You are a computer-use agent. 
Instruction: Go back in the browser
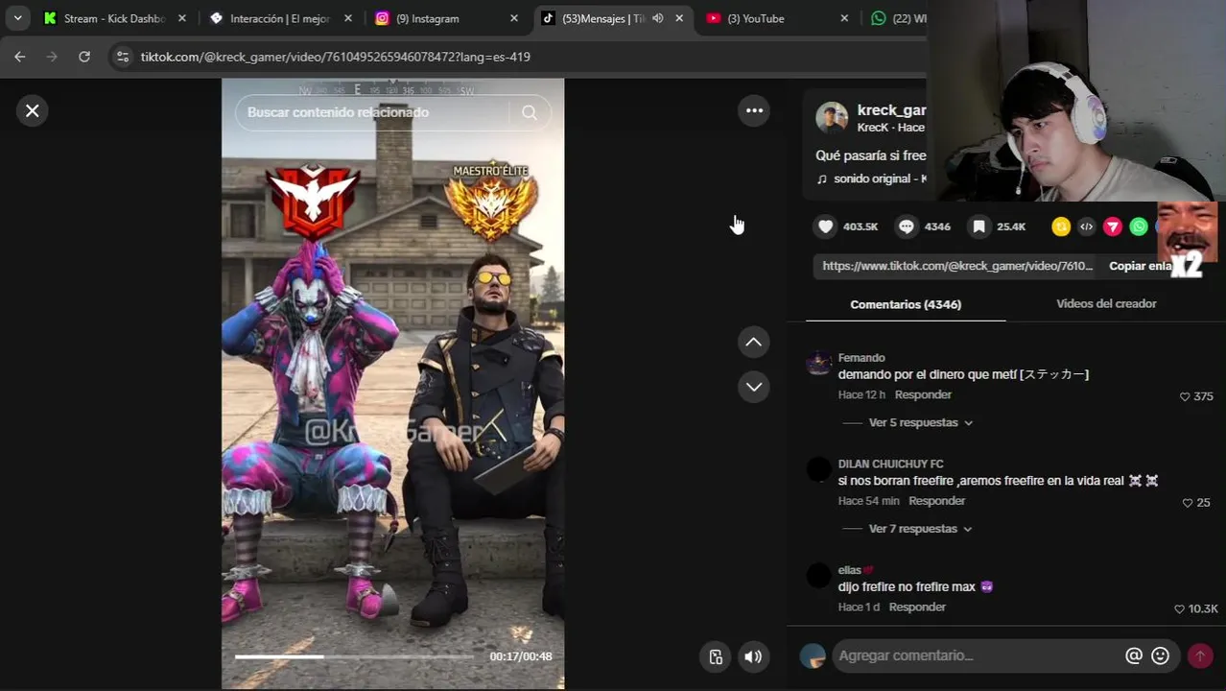(20, 57)
